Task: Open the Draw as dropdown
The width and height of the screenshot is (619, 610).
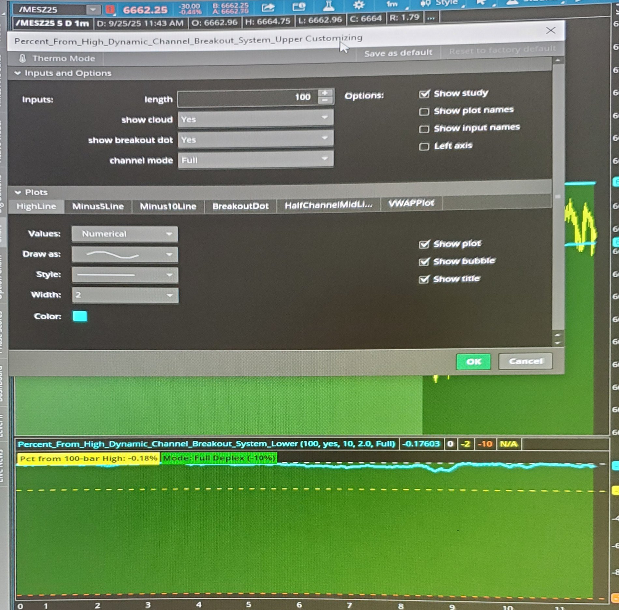Action: click(x=124, y=255)
